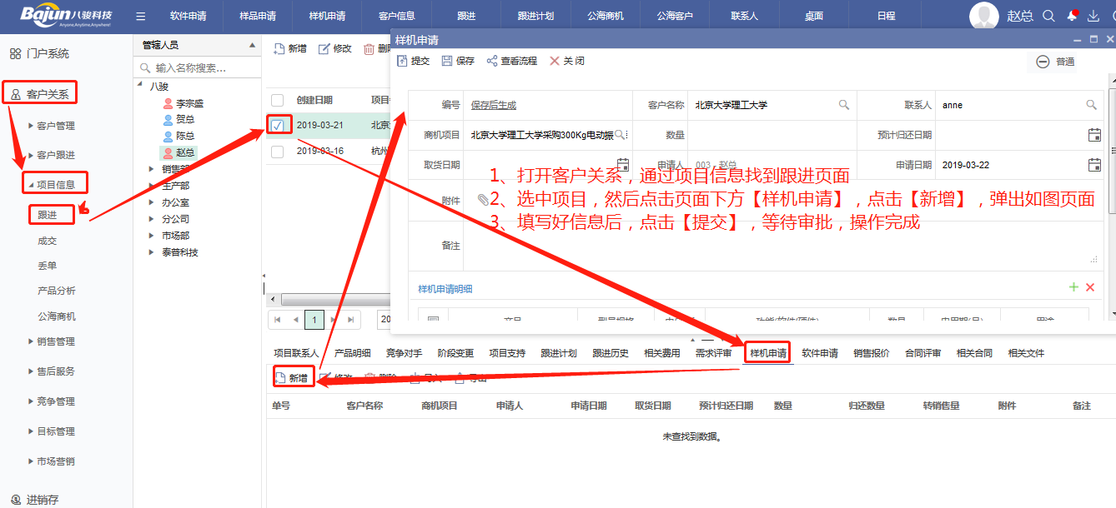The image size is (1116, 508).
Task: Click the download icon in the header
Action: click(1093, 16)
